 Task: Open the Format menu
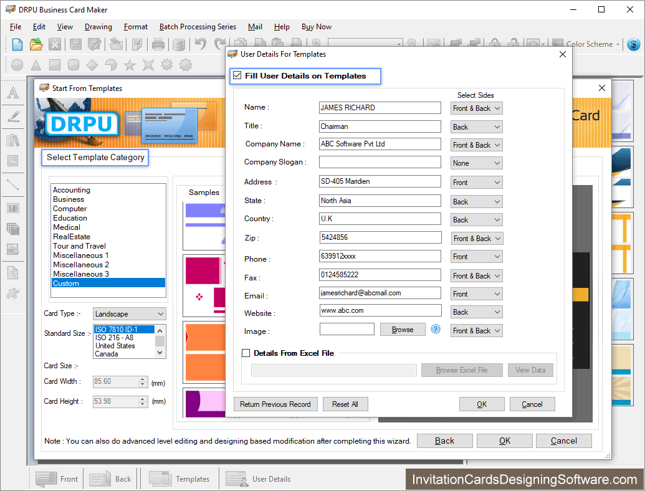coord(135,27)
